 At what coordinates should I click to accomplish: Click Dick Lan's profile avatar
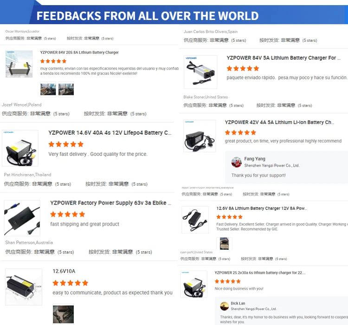coord(225,306)
